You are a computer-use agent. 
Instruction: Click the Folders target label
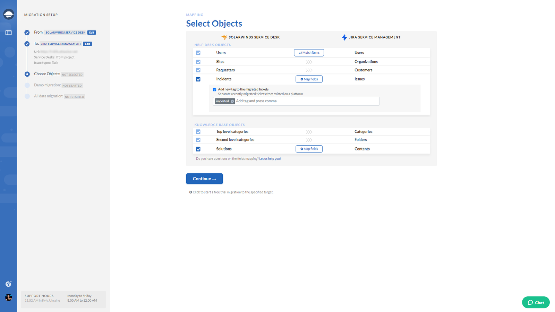tap(360, 140)
